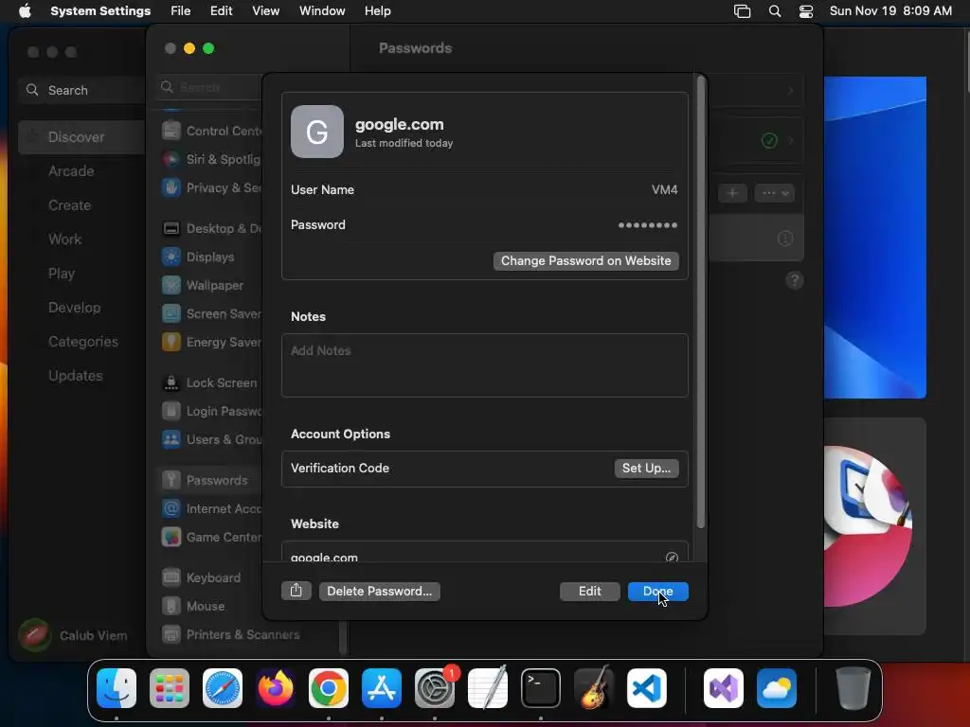
Task: Launch Safari from the dock
Action: point(223,688)
